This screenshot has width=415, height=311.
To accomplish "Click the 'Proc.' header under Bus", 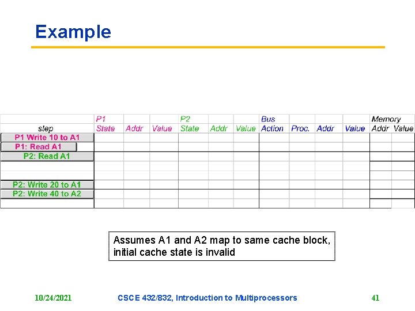I will [300, 128].
